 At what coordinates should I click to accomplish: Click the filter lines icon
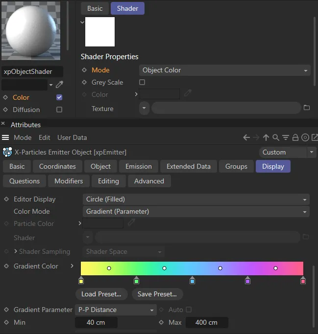(x=286, y=137)
